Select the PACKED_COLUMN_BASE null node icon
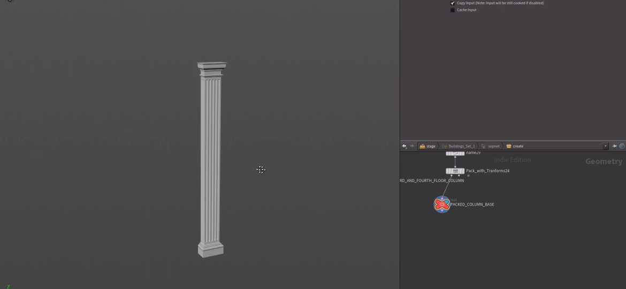This screenshot has height=289, width=626. [441, 204]
